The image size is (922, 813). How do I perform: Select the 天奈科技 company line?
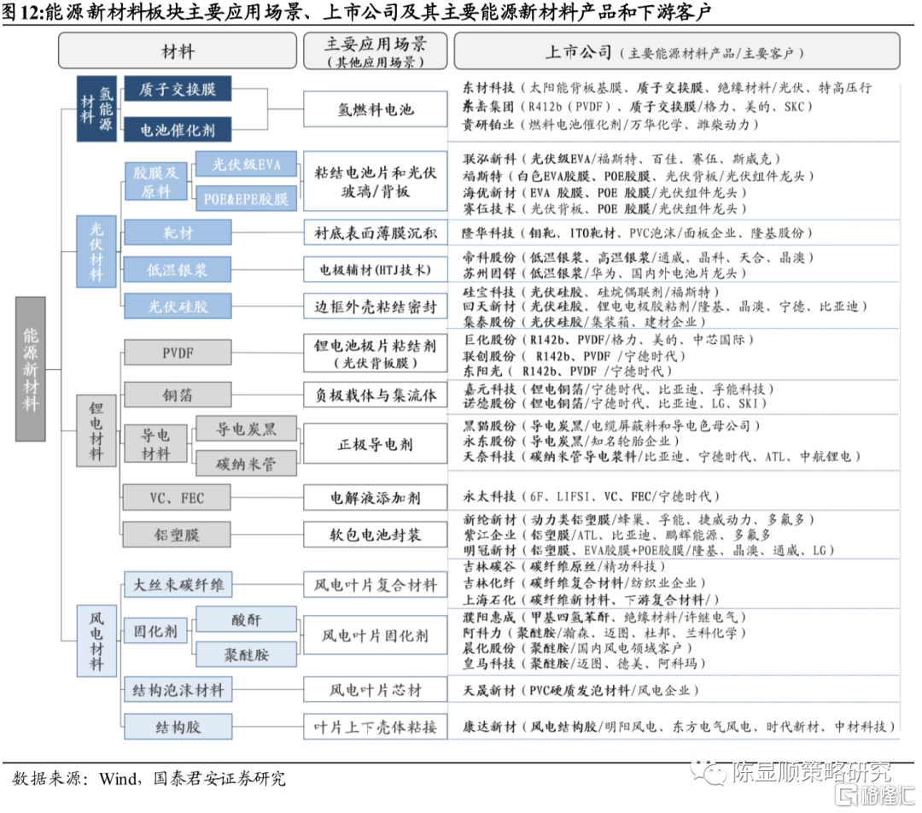point(662,456)
